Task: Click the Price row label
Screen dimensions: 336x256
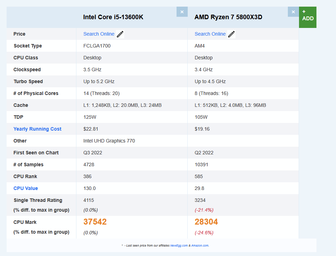Action: tap(19, 34)
